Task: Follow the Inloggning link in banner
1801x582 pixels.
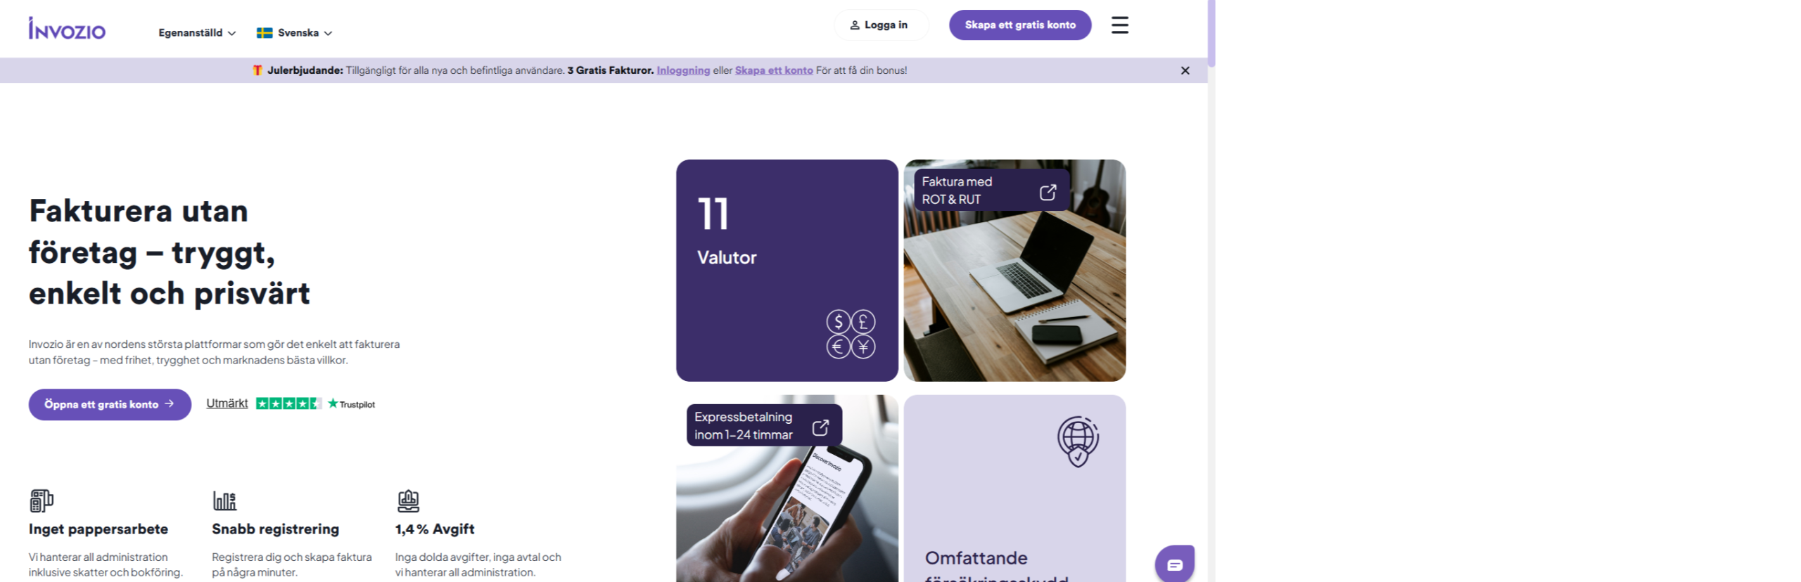Action: [x=682, y=70]
